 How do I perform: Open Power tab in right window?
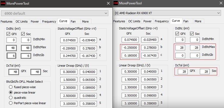point(147,21)
